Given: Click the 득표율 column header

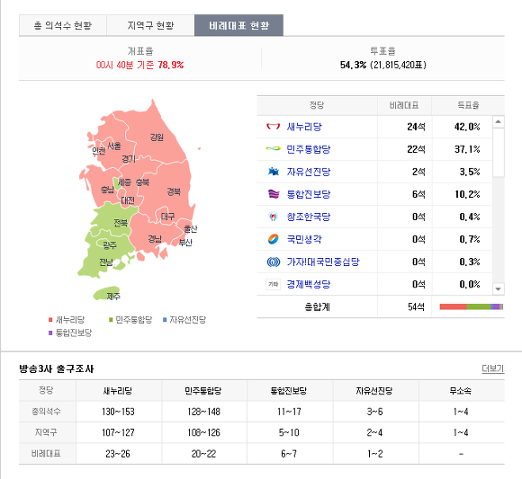Looking at the screenshot, I should 468,105.
